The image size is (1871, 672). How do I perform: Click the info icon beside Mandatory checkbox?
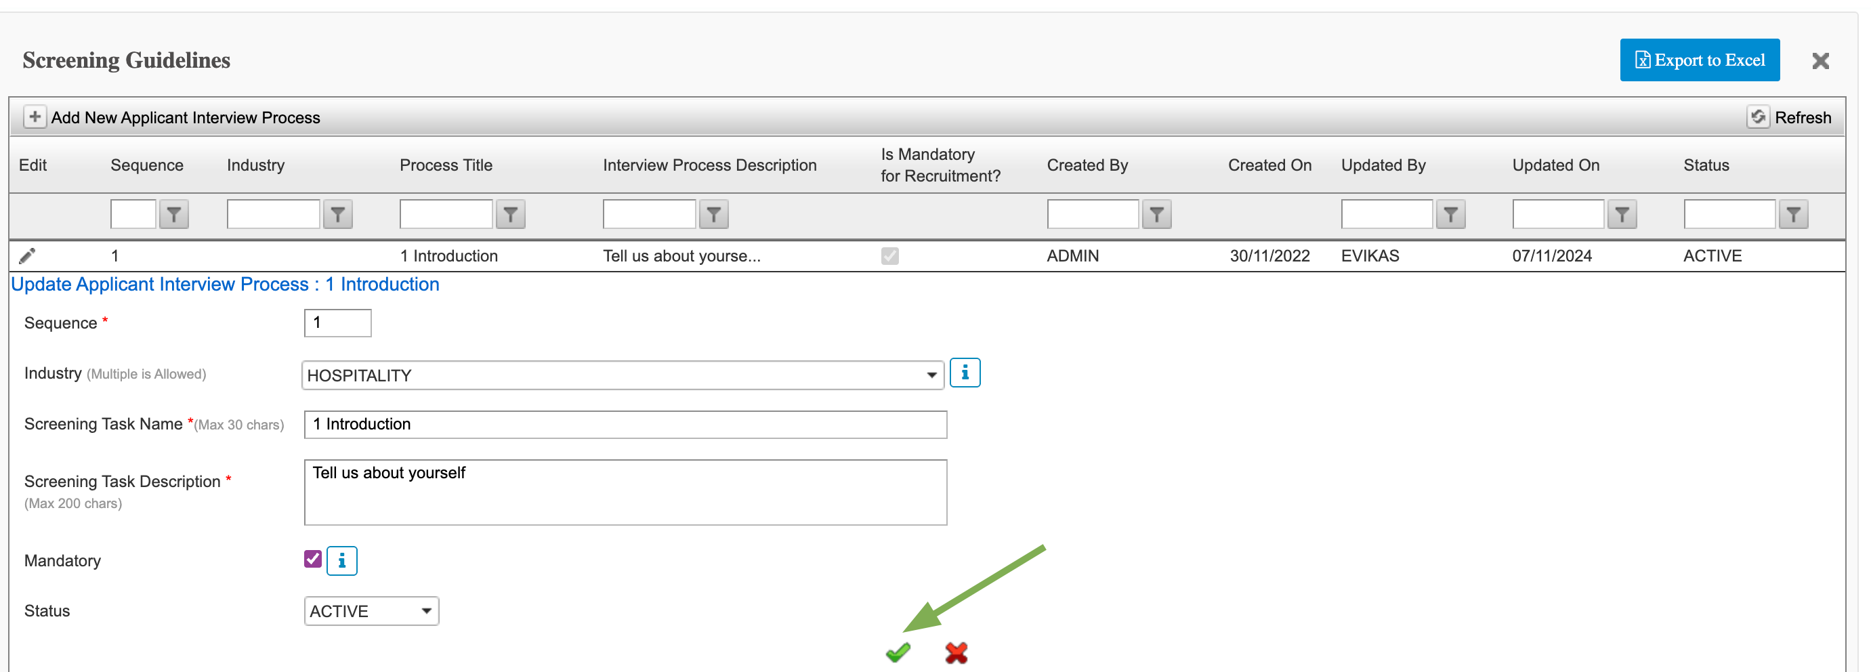pyautogui.click(x=342, y=561)
